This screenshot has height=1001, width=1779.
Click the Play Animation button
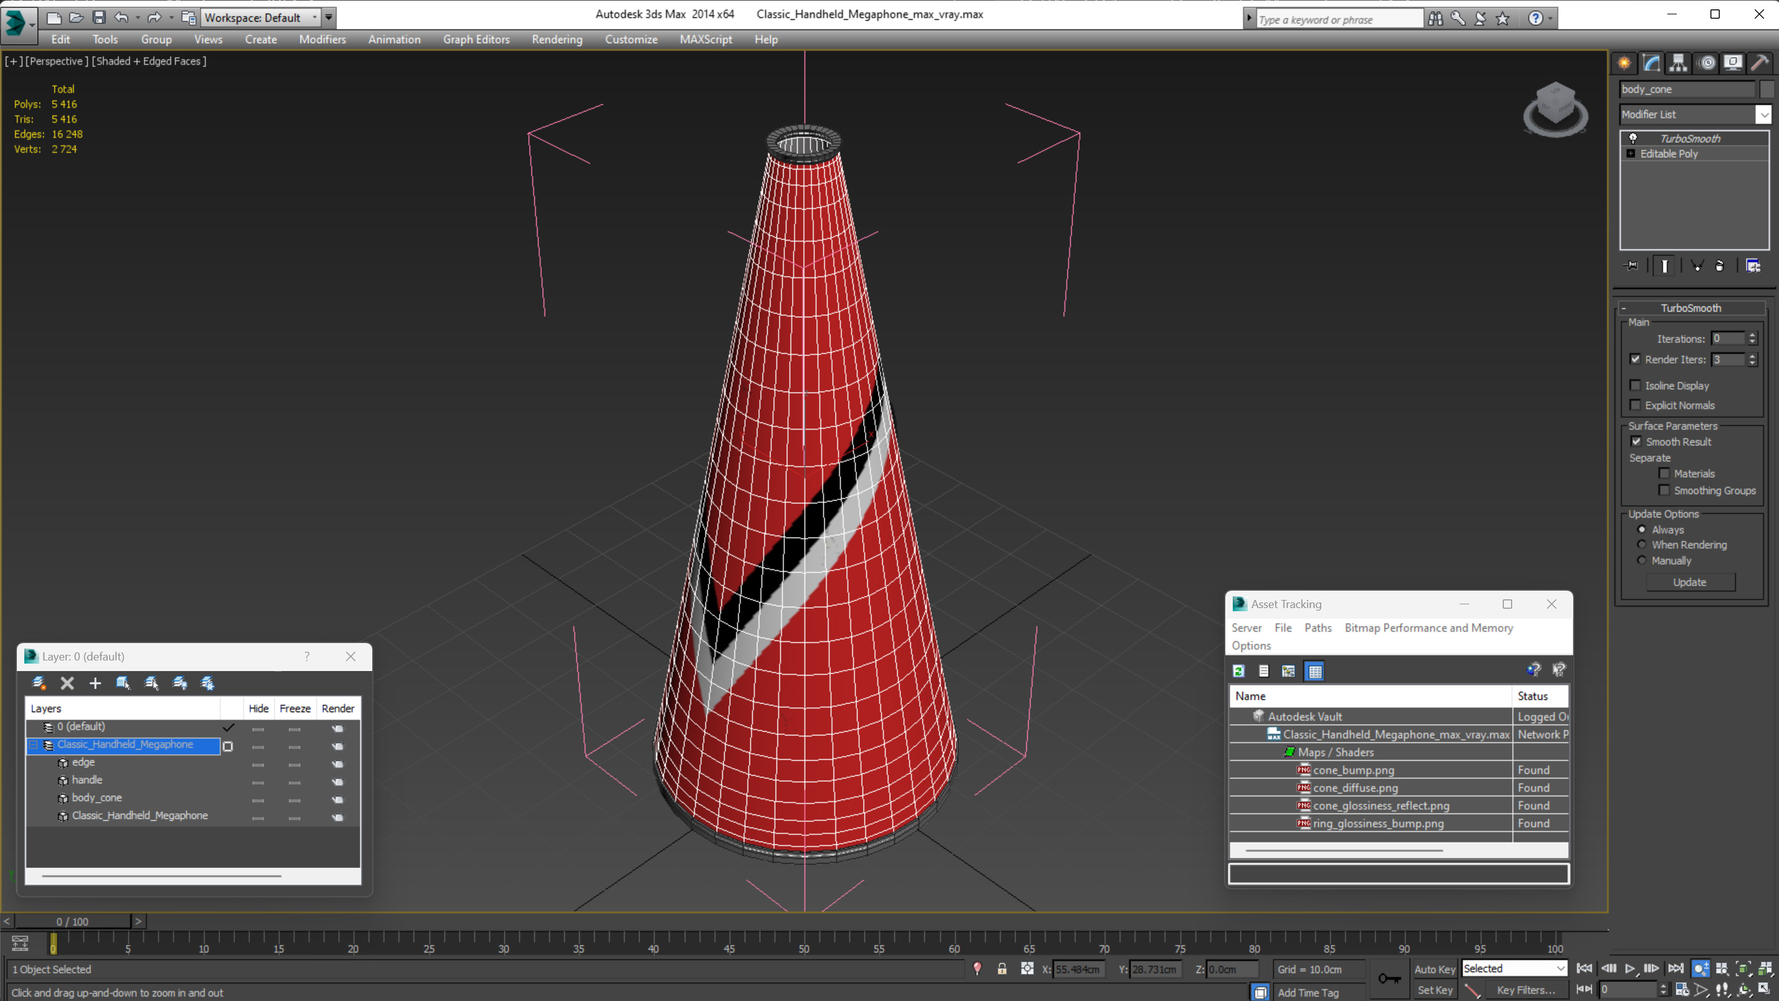[1630, 969]
